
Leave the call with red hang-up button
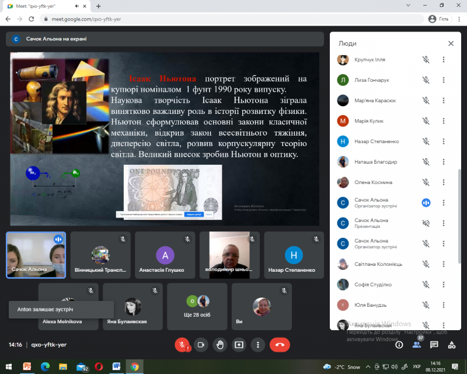coord(280,345)
